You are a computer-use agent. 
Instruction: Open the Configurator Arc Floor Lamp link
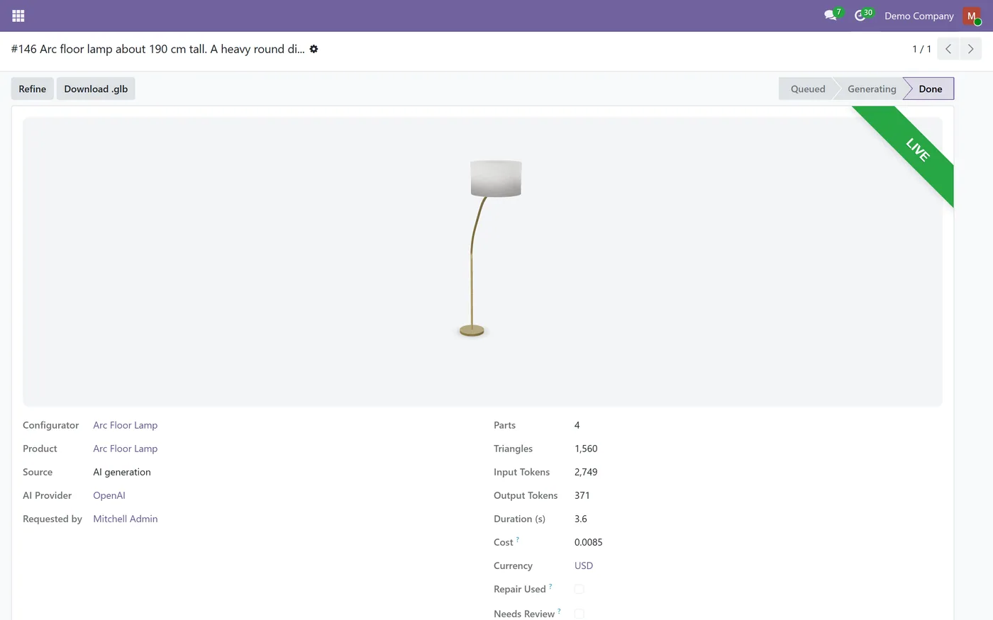pyautogui.click(x=126, y=425)
